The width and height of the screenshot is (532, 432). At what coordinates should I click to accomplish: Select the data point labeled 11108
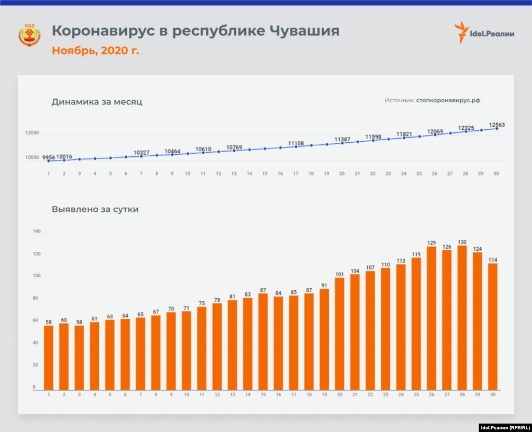pos(296,146)
